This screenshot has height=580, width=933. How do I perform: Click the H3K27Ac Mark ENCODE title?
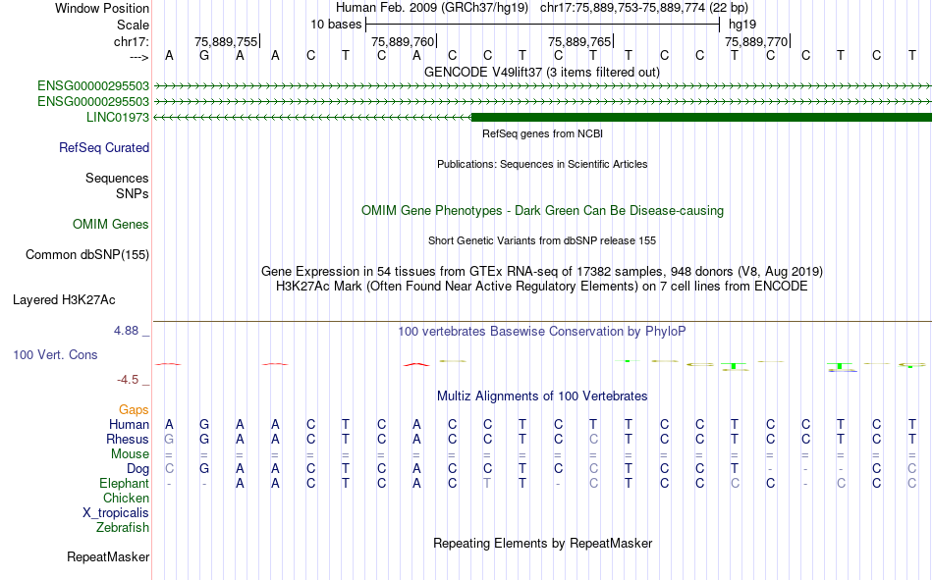pos(542,287)
